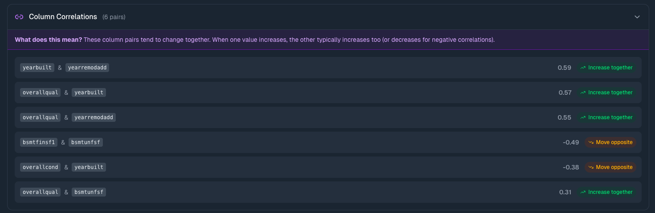Image resolution: width=655 pixels, height=213 pixels.
Task: Click the overallcond column tag
Action: pos(41,167)
